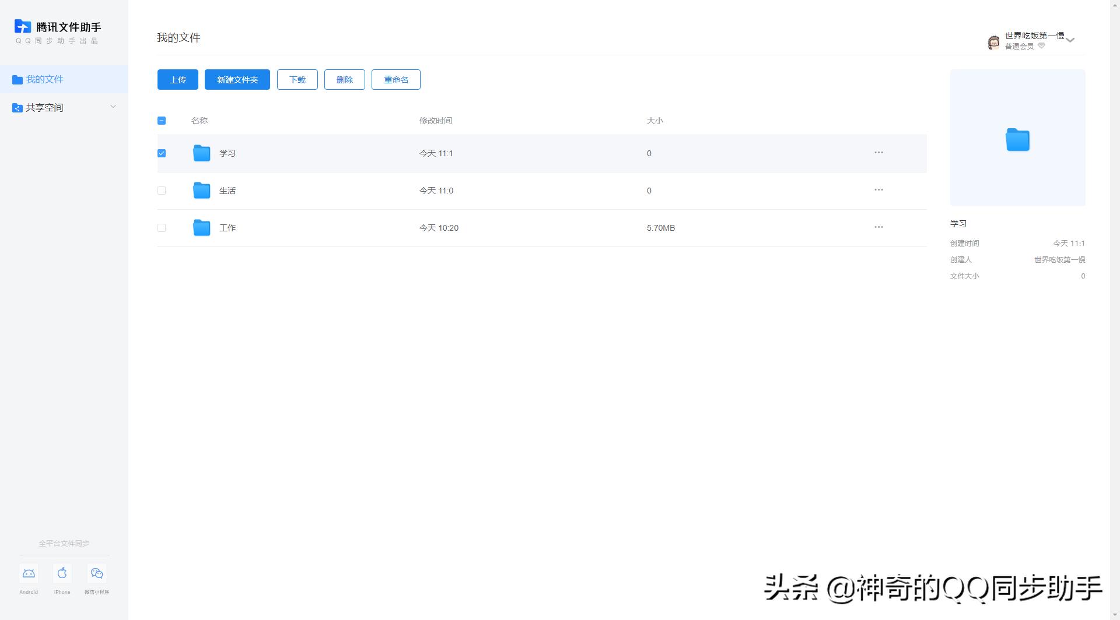
Task: Sort by the 修改时间 column header
Action: click(x=435, y=121)
